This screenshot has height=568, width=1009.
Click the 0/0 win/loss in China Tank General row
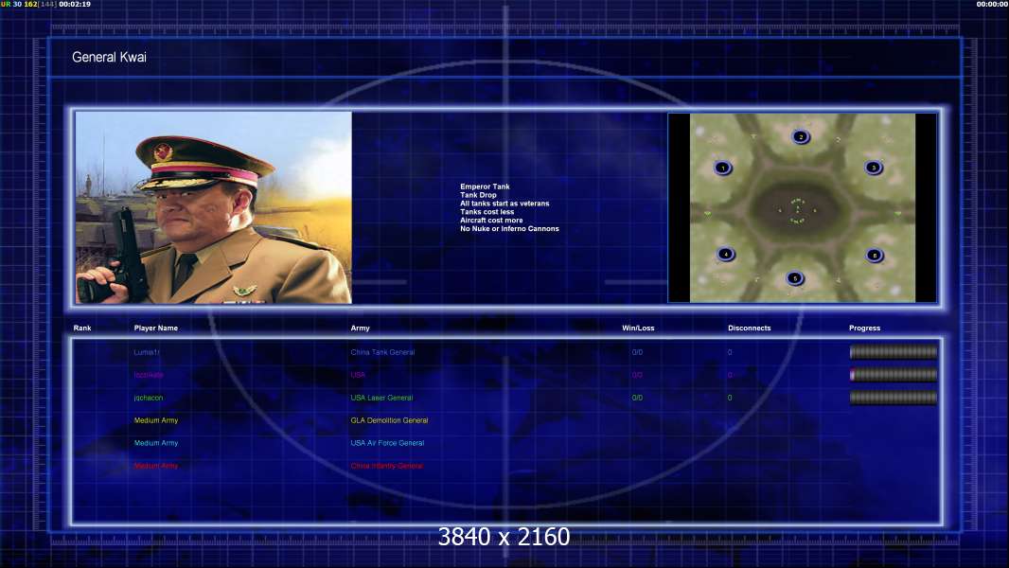[637, 352]
